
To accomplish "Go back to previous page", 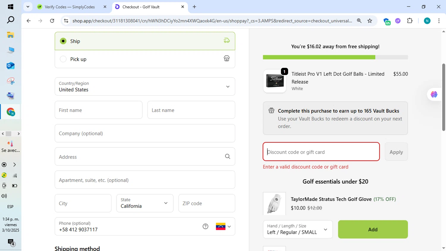I will click(x=29, y=21).
